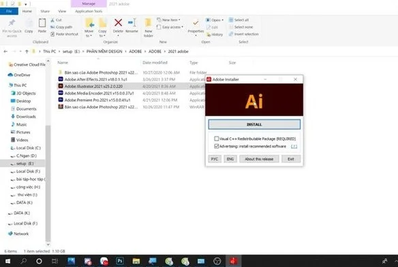Click This PC in address bar
This screenshot has height=267, width=398.
pos(49,52)
